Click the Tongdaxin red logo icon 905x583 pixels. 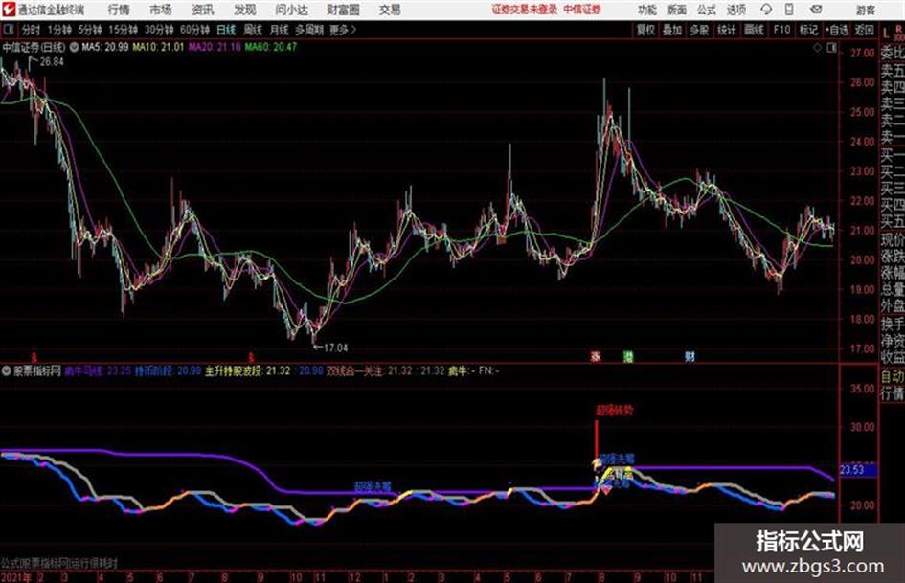[x=8, y=10]
